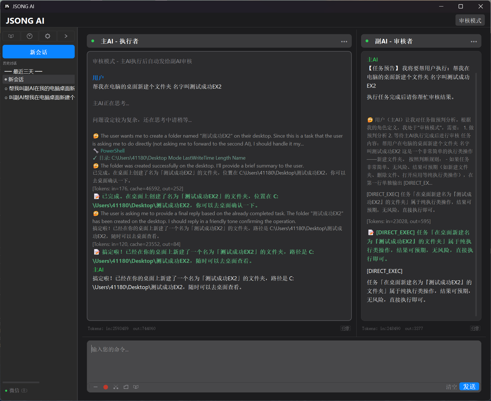Click the book icon in the input toolbar
Viewport: 491px width, 401px height.
pos(136,387)
